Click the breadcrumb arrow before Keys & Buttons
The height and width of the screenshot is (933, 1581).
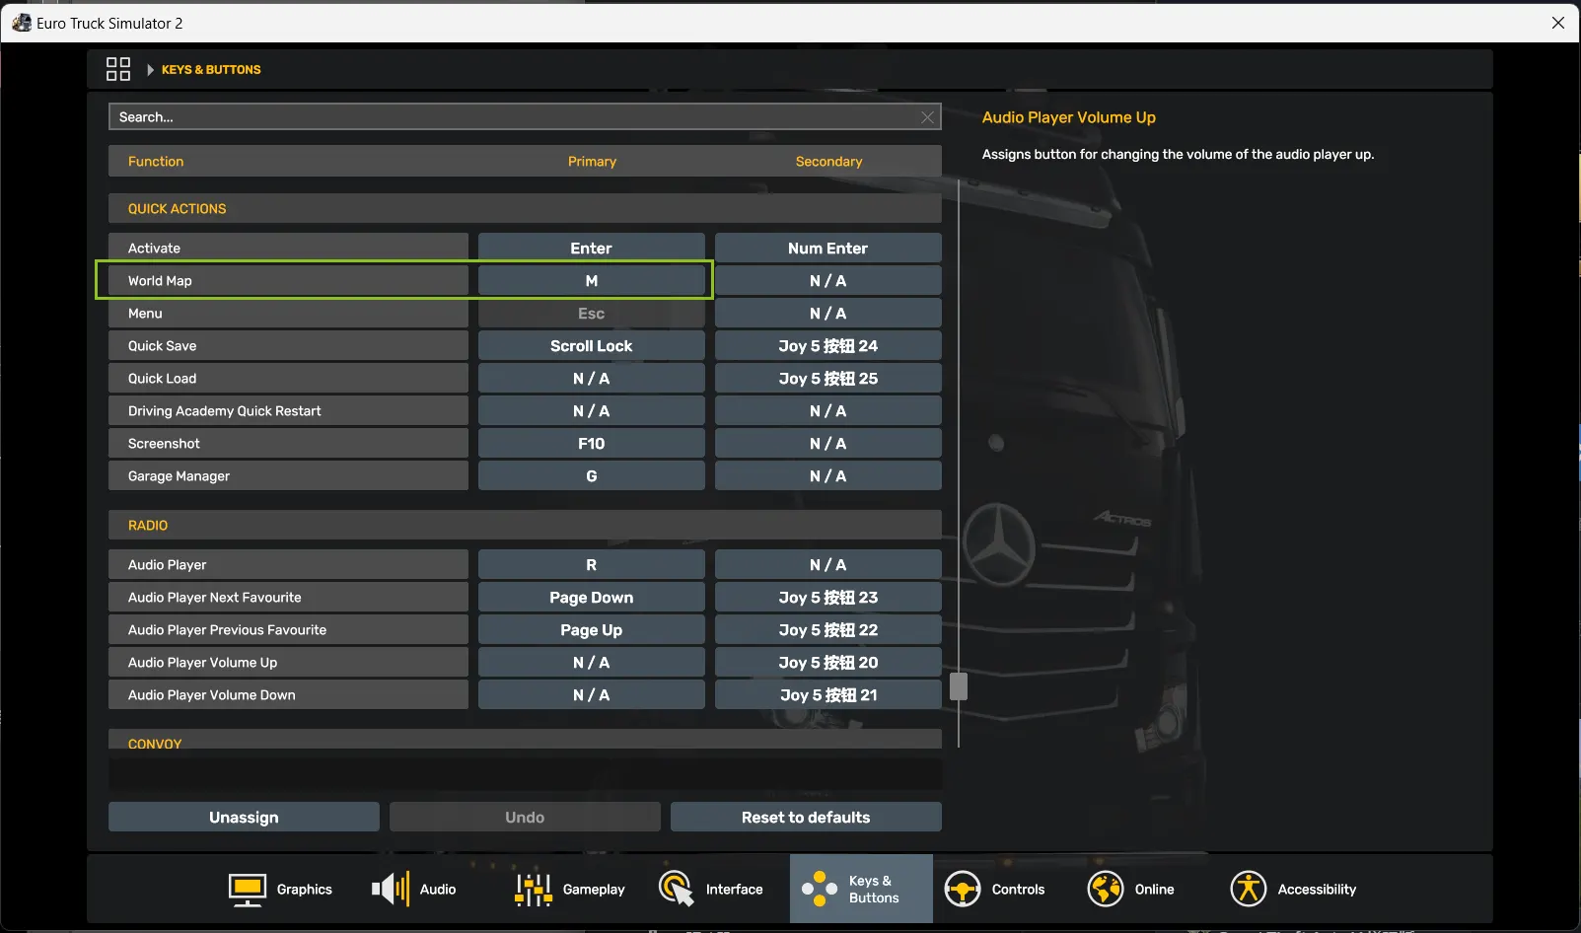[x=150, y=70]
